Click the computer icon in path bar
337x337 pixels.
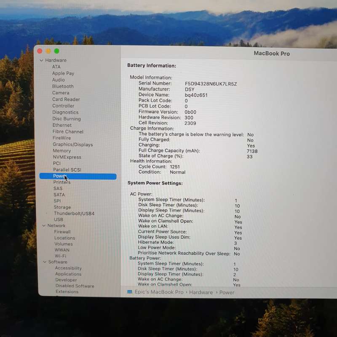pyautogui.click(x=130, y=292)
